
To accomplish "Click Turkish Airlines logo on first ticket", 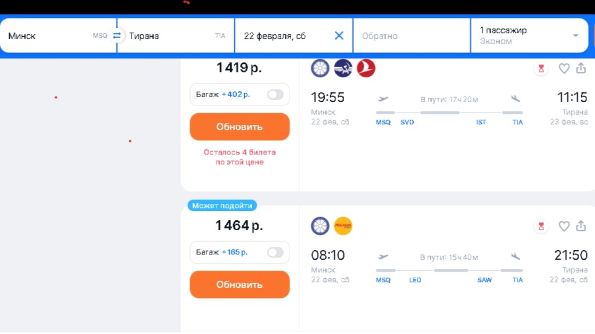I will [366, 69].
